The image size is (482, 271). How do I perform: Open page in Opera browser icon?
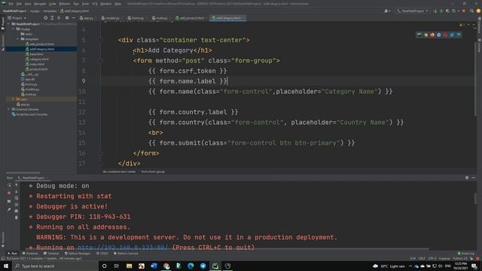click(445, 35)
